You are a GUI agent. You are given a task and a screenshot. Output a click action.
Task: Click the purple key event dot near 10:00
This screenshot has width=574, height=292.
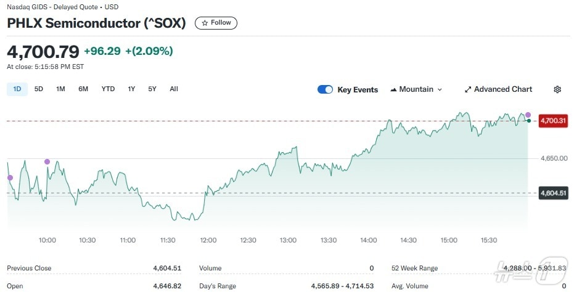47,161
